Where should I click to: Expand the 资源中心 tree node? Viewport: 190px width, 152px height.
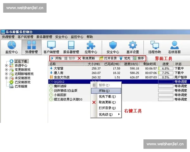pyautogui.click(x=6, y=66)
